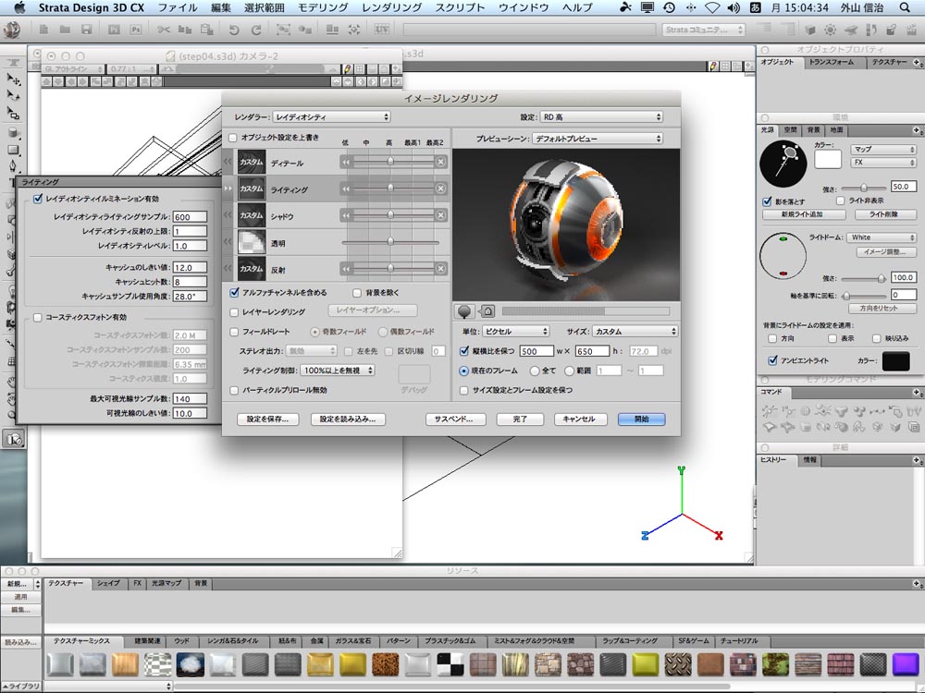Open the script menu

(460, 7)
